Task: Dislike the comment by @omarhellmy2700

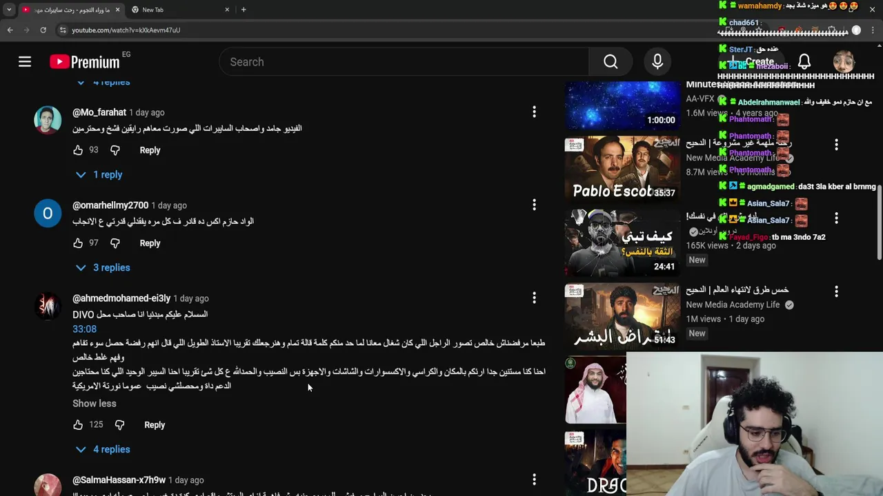Action: pos(115,243)
